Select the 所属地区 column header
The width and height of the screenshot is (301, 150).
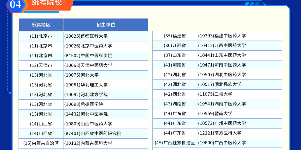pyautogui.click(x=41, y=25)
